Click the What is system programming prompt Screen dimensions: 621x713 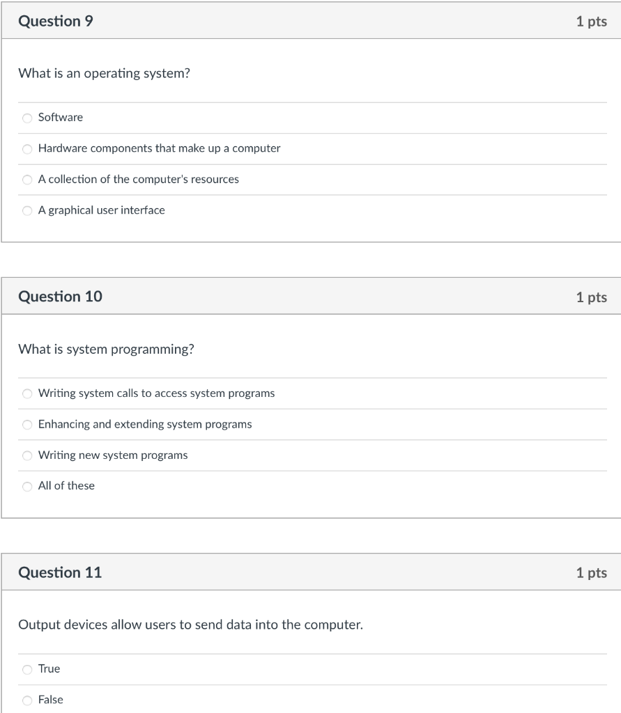pos(105,349)
